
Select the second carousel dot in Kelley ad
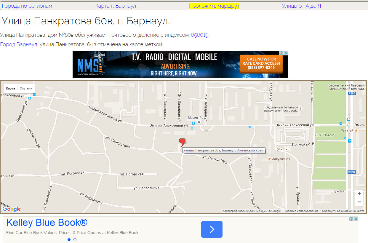[75, 240]
